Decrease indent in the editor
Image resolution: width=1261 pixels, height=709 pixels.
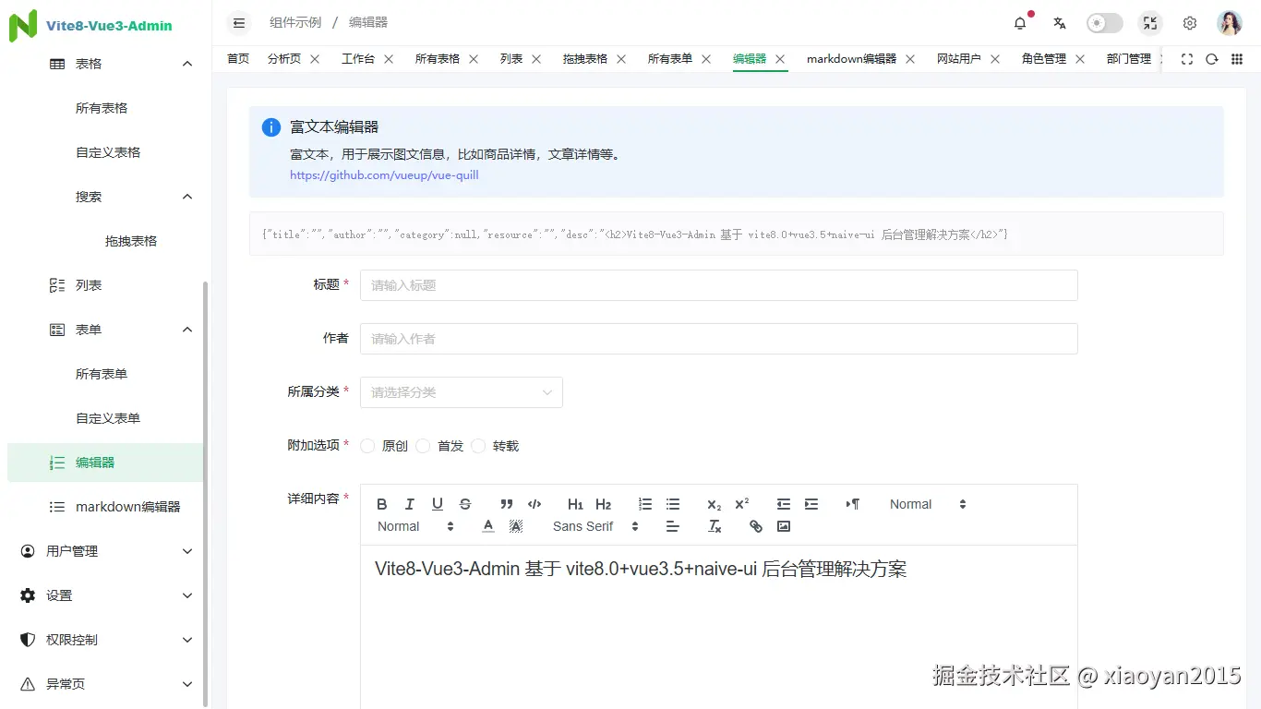coord(784,504)
